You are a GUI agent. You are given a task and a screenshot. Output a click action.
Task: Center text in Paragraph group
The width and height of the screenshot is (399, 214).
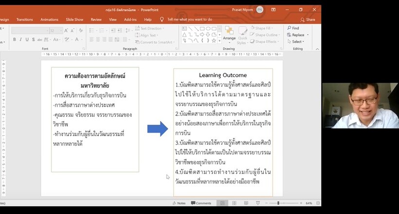[x=98, y=39]
